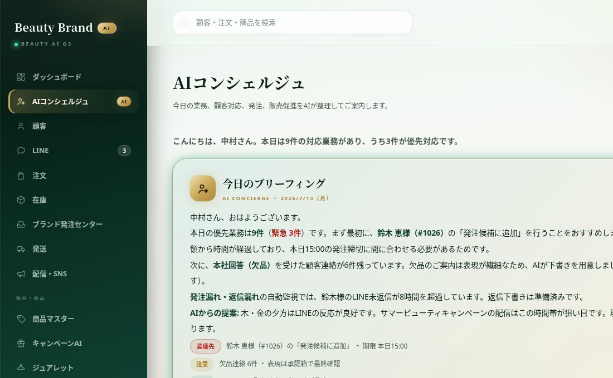
Task: Click the LINE unread count badge 3
Action: click(x=124, y=151)
